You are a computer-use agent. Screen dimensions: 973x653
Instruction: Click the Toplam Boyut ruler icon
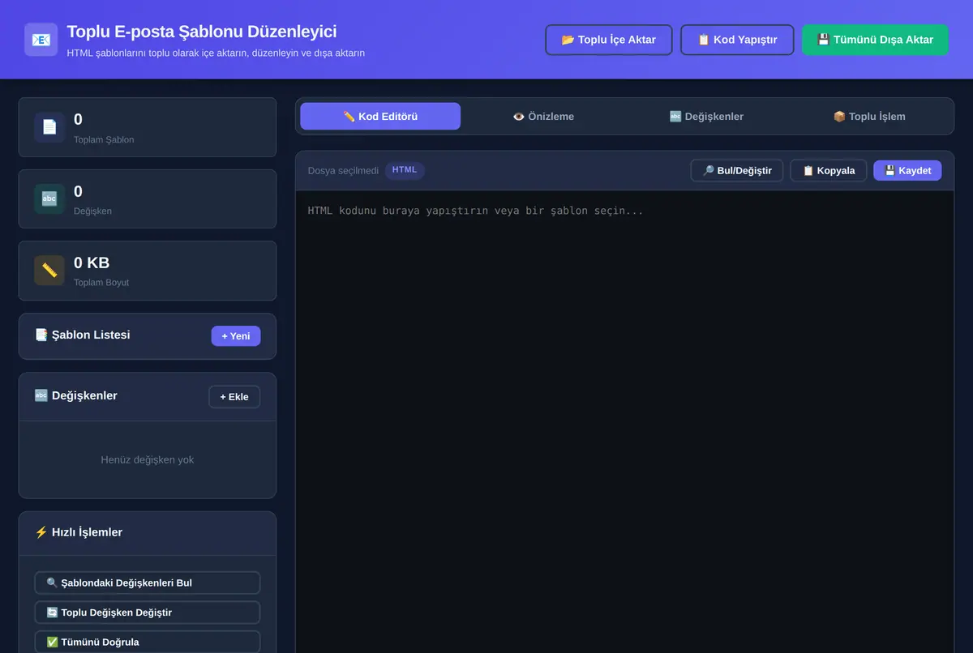point(49,270)
